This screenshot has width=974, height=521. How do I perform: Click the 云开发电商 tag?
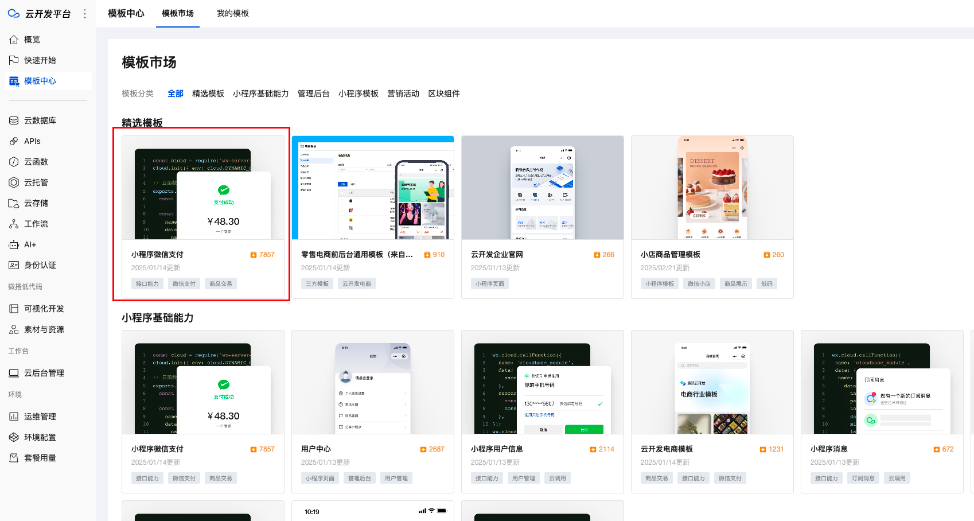pyautogui.click(x=357, y=283)
